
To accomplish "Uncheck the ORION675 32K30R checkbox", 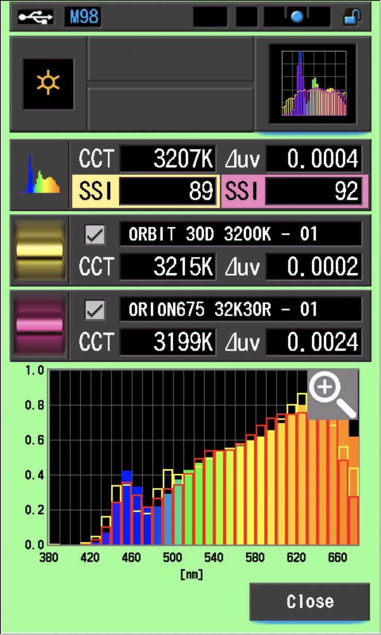I will [95, 311].
